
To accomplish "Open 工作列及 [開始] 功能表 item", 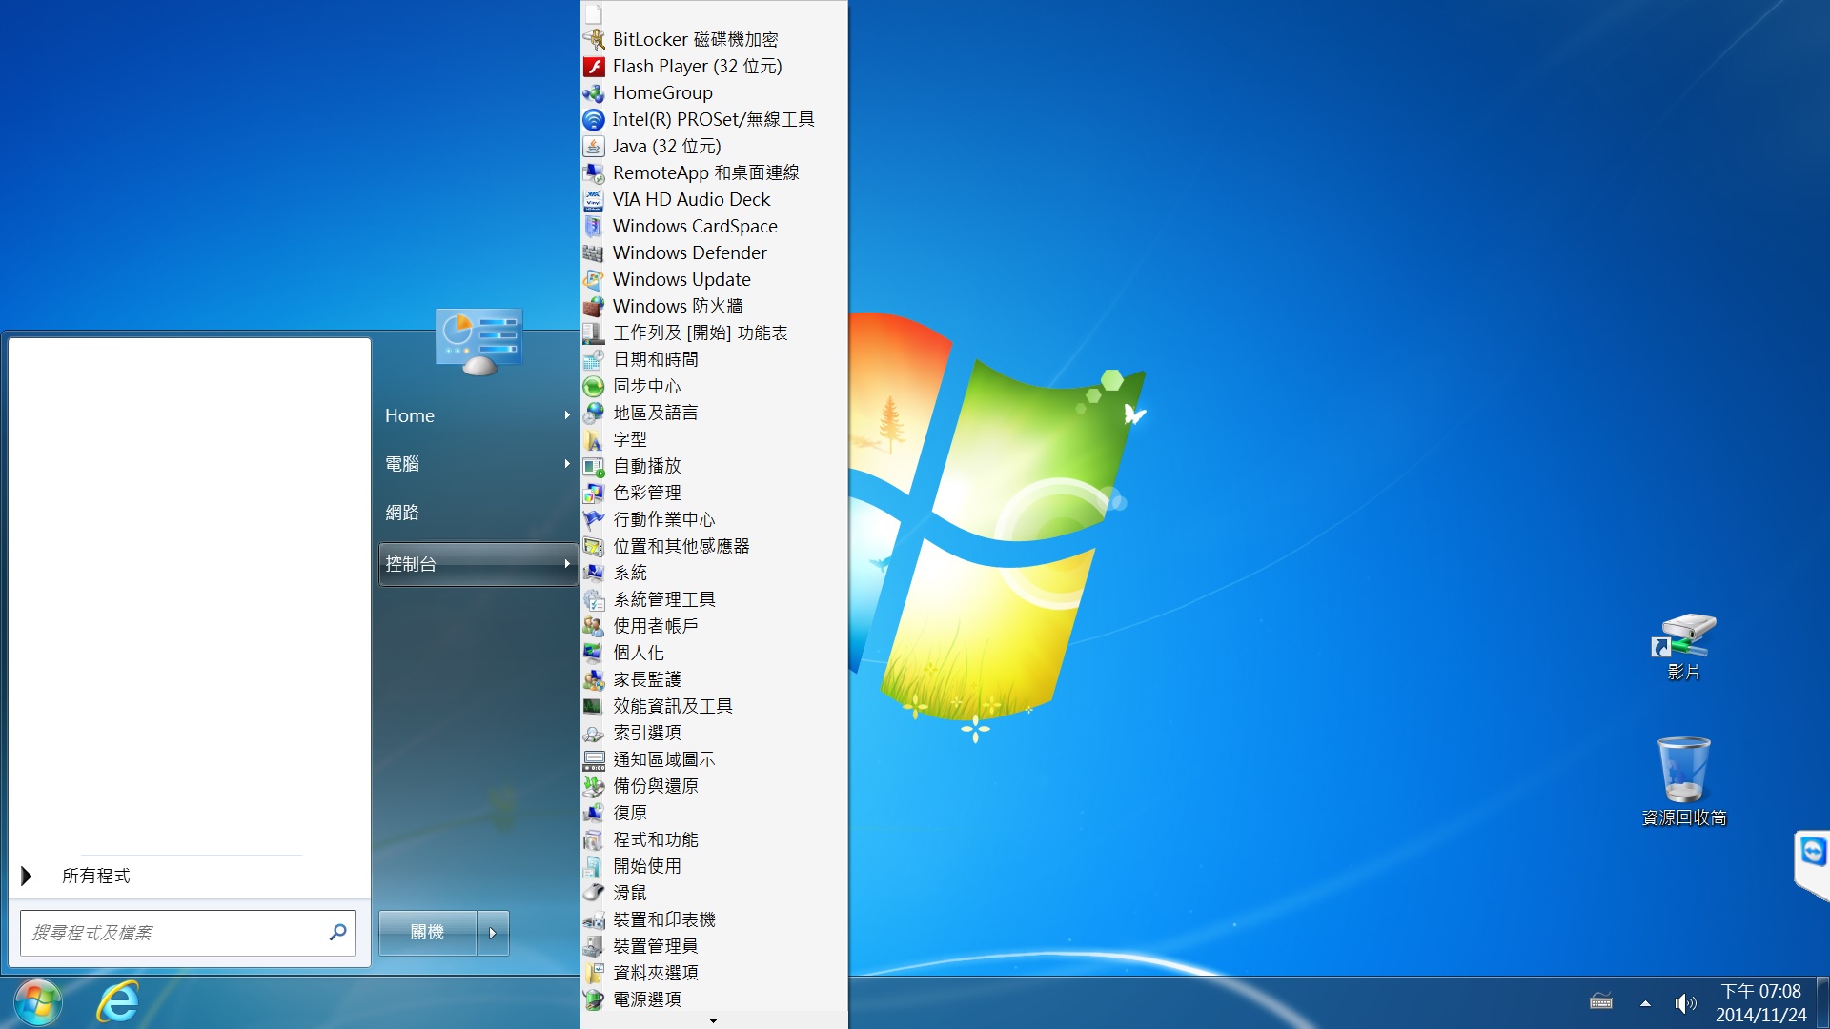I will (x=714, y=333).
